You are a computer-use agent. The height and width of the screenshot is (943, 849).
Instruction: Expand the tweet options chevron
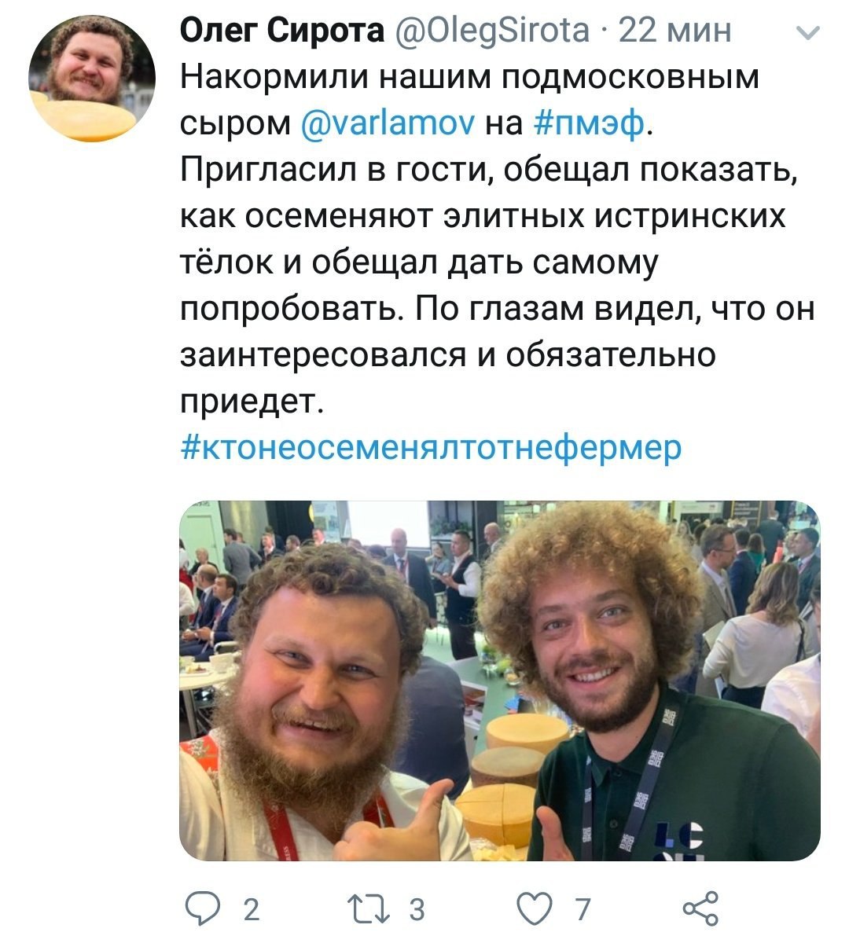click(809, 32)
